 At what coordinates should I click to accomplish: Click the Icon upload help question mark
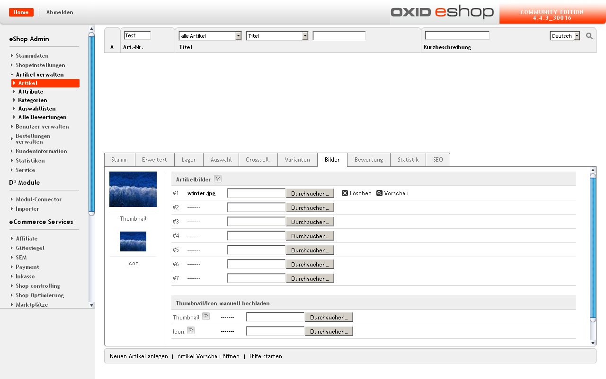coord(190,330)
